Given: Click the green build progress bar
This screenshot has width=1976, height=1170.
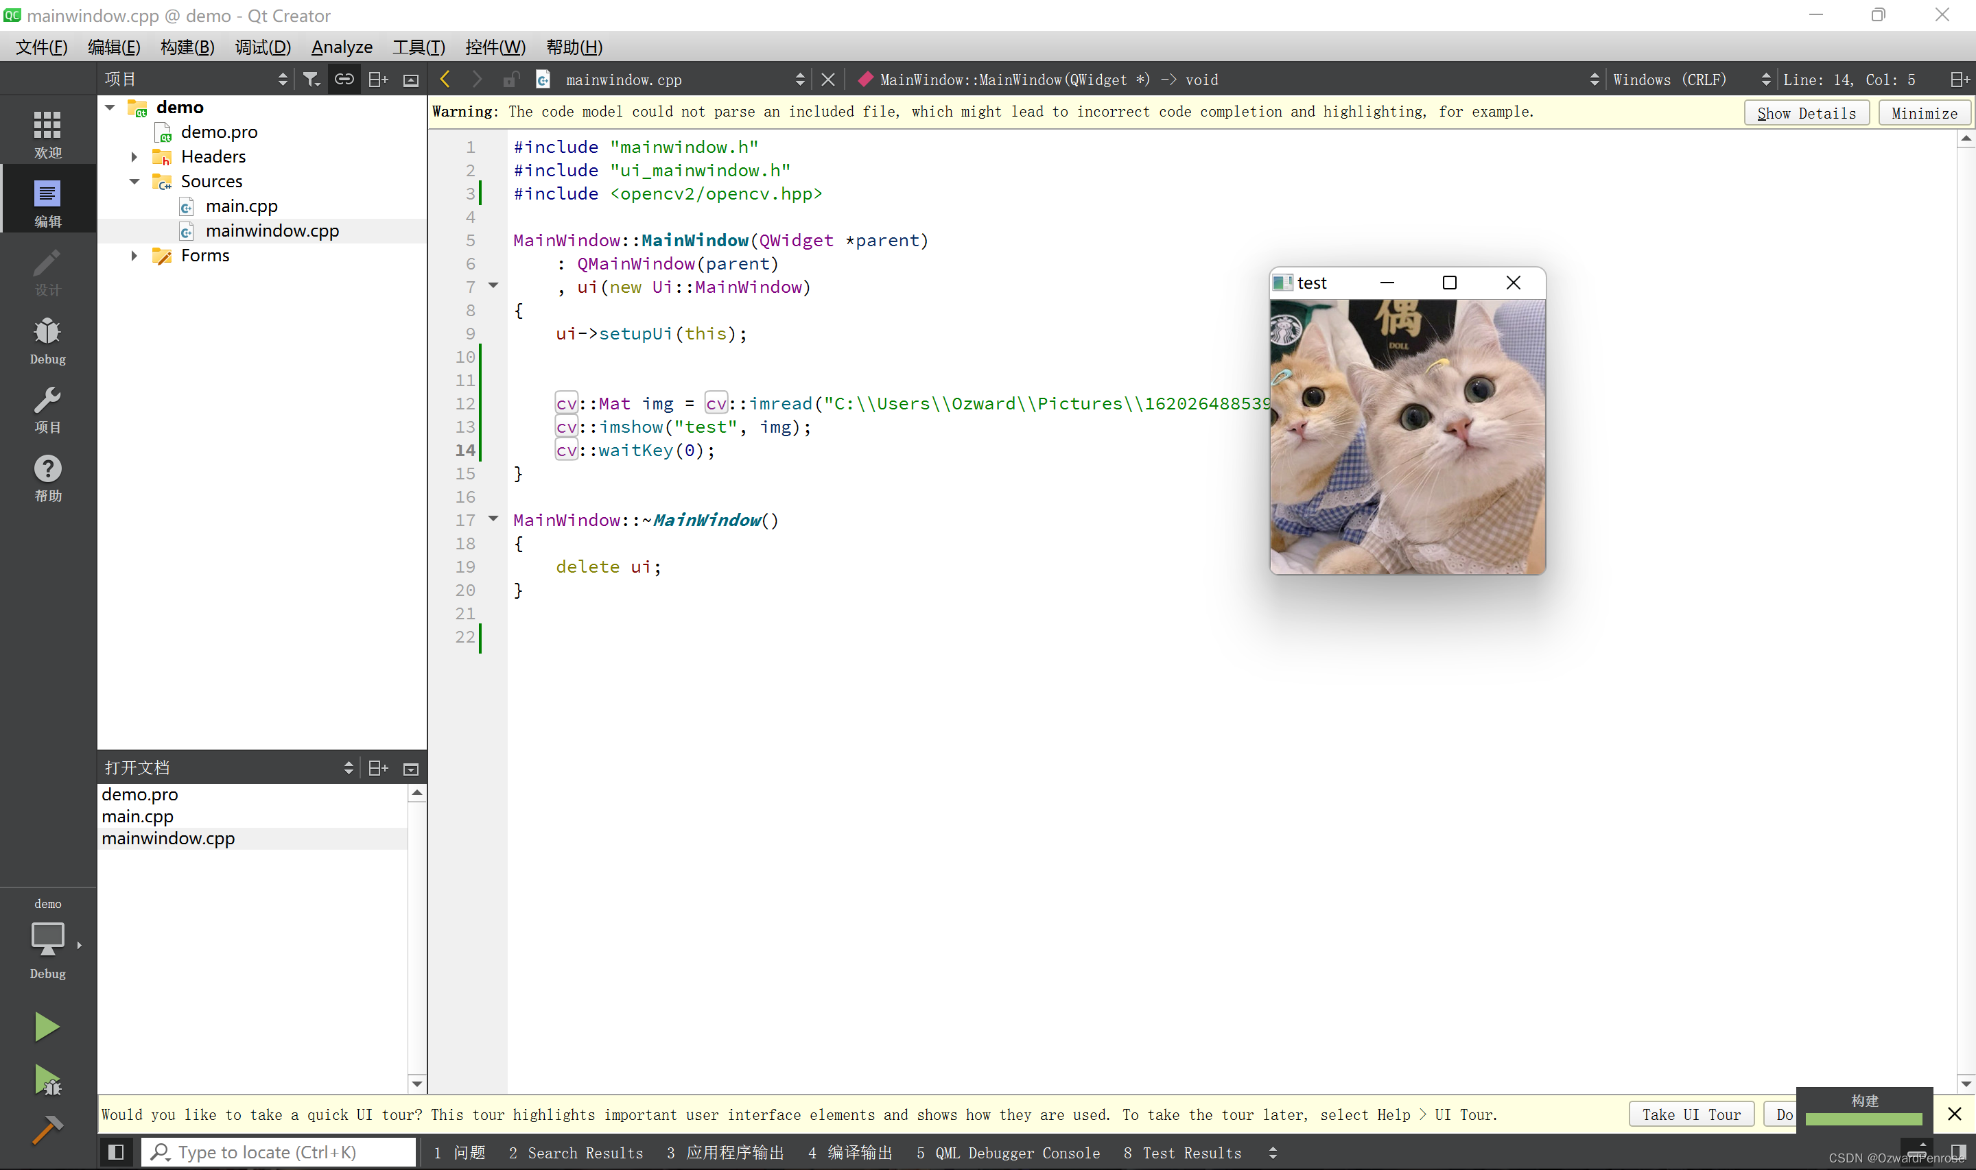Looking at the screenshot, I should (x=1863, y=1119).
